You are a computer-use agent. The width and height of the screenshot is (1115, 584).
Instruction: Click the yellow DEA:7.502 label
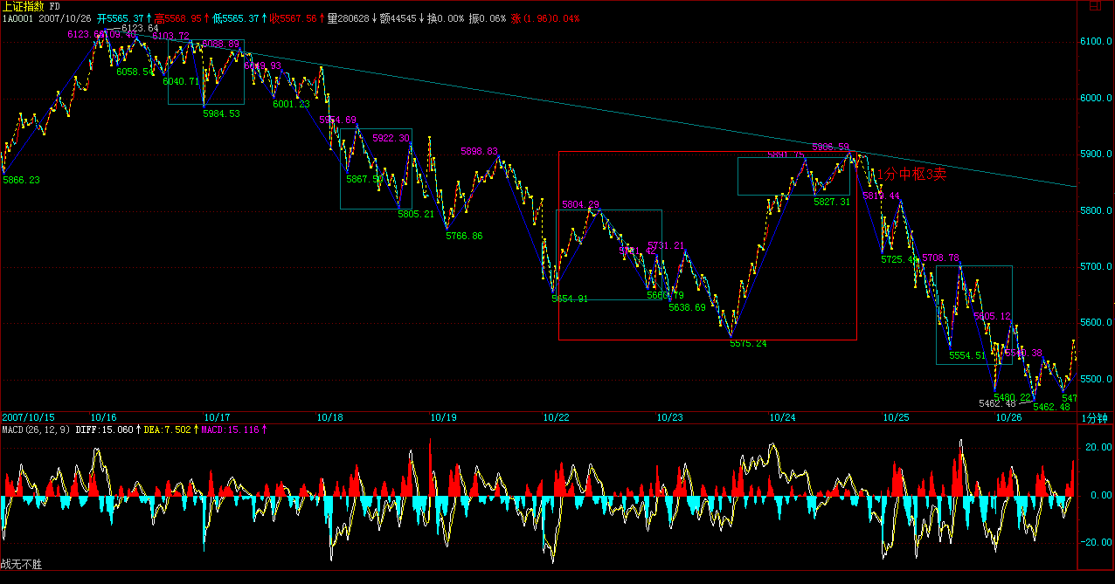(168, 429)
